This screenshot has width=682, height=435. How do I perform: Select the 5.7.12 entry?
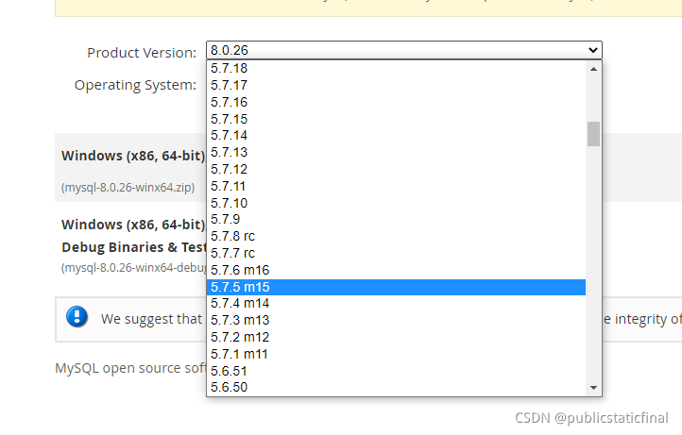point(396,170)
